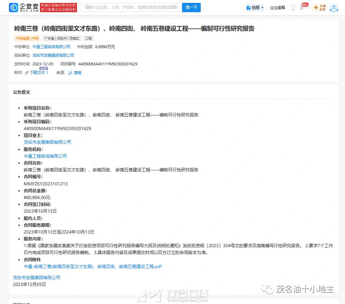Select the publish date 2023-12-05
345x304 pixels.
tap(43, 64)
